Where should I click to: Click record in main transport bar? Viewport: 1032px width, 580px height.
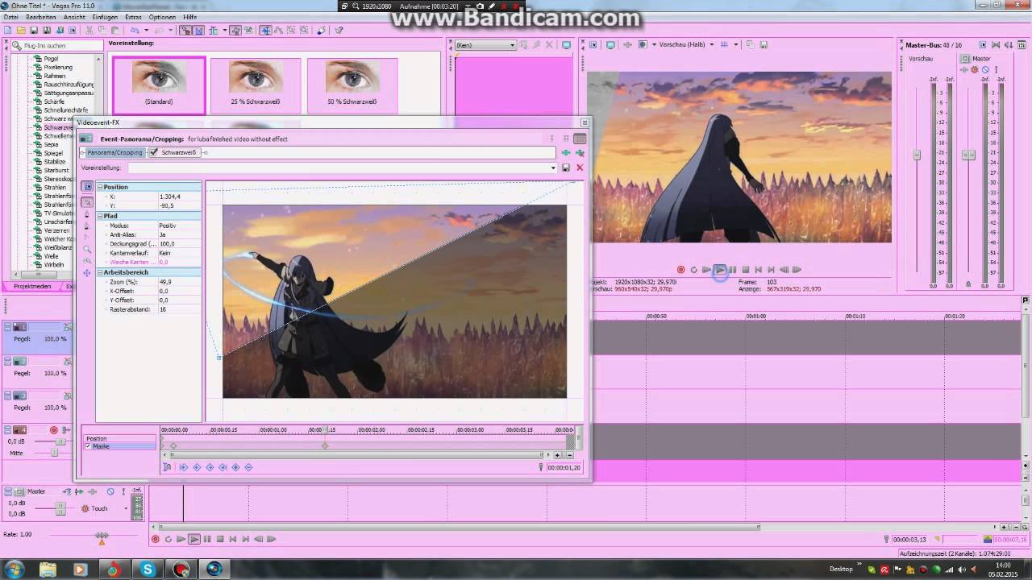(x=156, y=539)
